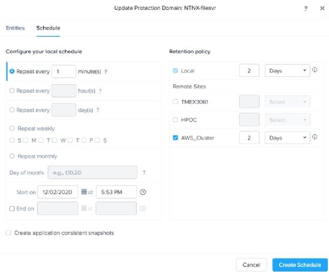The image size is (329, 274).
Task: Open the AWS_Cluster Days dropdown
Action: tap(287, 138)
